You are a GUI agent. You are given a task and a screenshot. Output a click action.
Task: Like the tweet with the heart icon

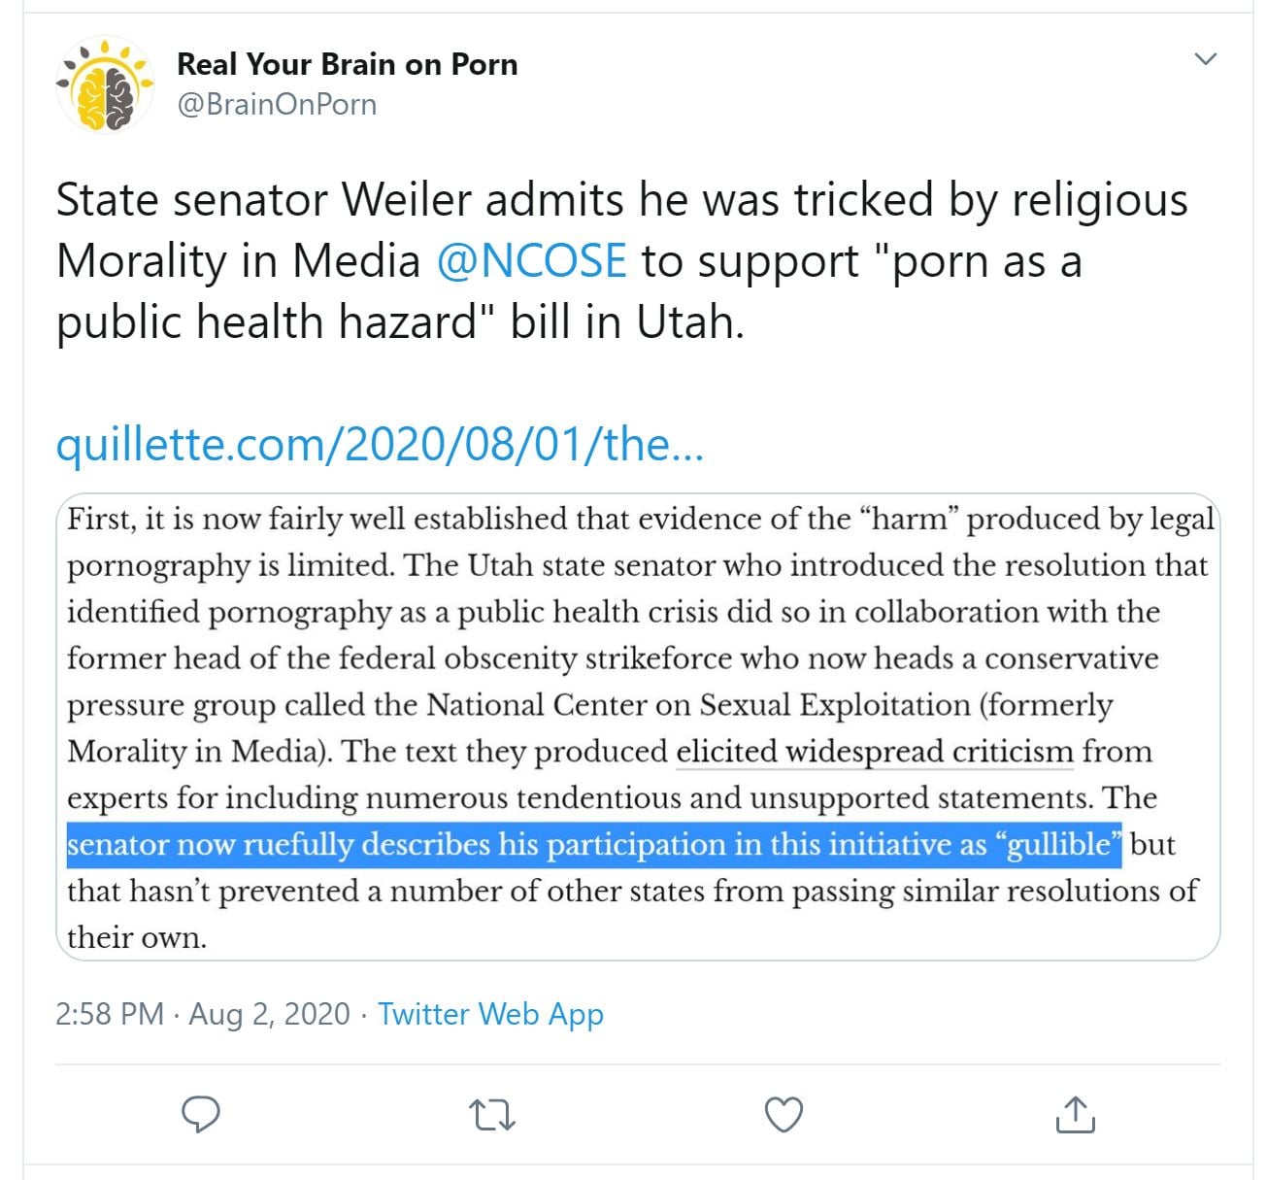coord(784,1114)
